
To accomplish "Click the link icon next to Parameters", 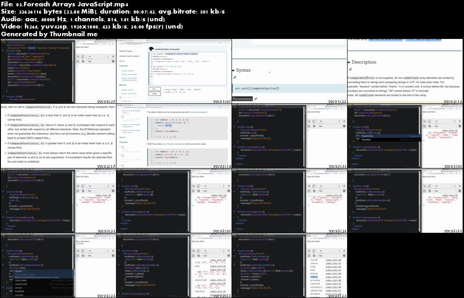I will pos(256,99).
